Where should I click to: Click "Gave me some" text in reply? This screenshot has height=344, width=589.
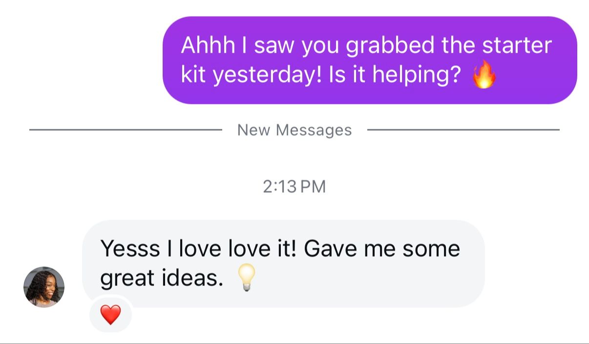click(382, 249)
